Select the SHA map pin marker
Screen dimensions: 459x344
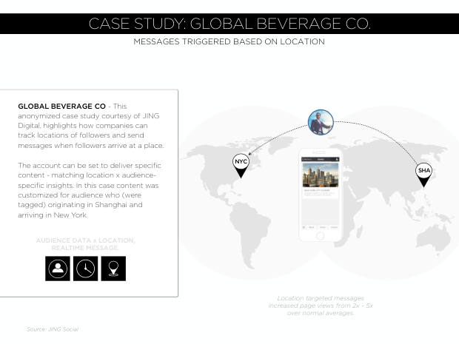(x=423, y=175)
